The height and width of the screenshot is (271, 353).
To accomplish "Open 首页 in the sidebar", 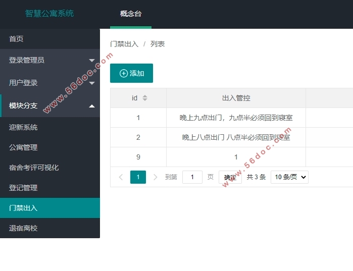I will 16,39.
